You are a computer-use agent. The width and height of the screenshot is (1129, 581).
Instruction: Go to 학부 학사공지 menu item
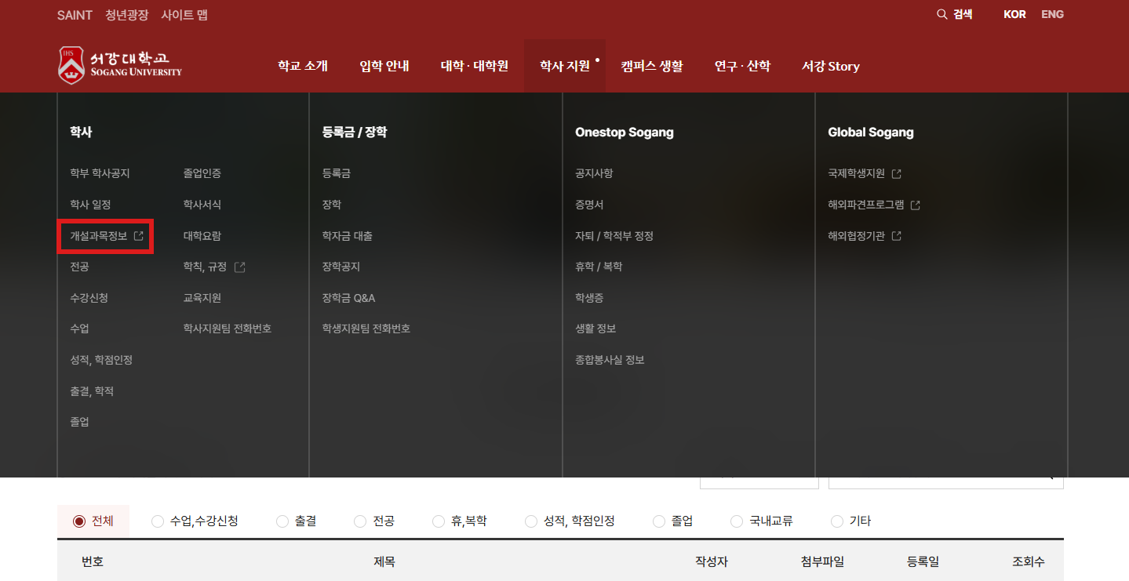(100, 173)
